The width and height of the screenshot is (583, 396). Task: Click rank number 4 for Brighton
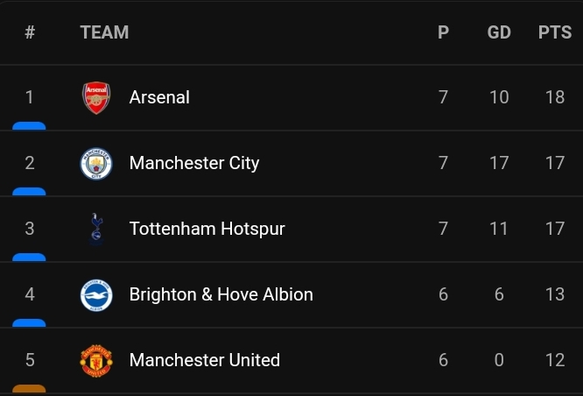click(30, 294)
